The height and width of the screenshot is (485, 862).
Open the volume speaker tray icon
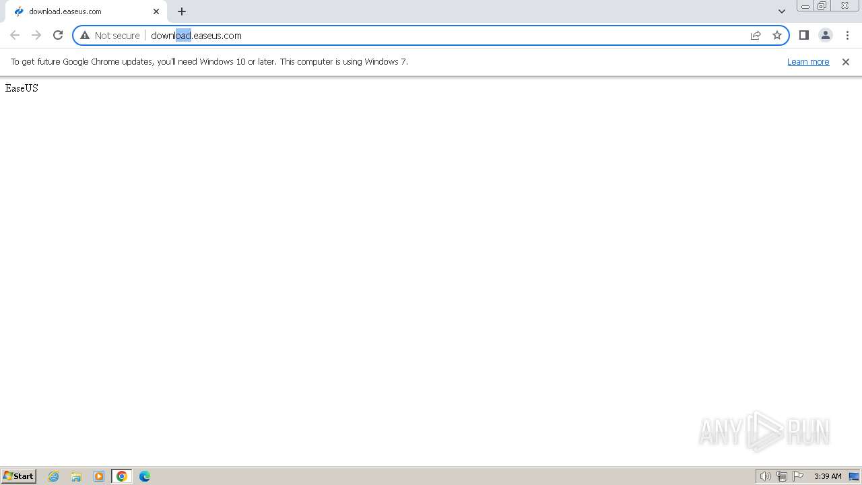click(x=766, y=476)
